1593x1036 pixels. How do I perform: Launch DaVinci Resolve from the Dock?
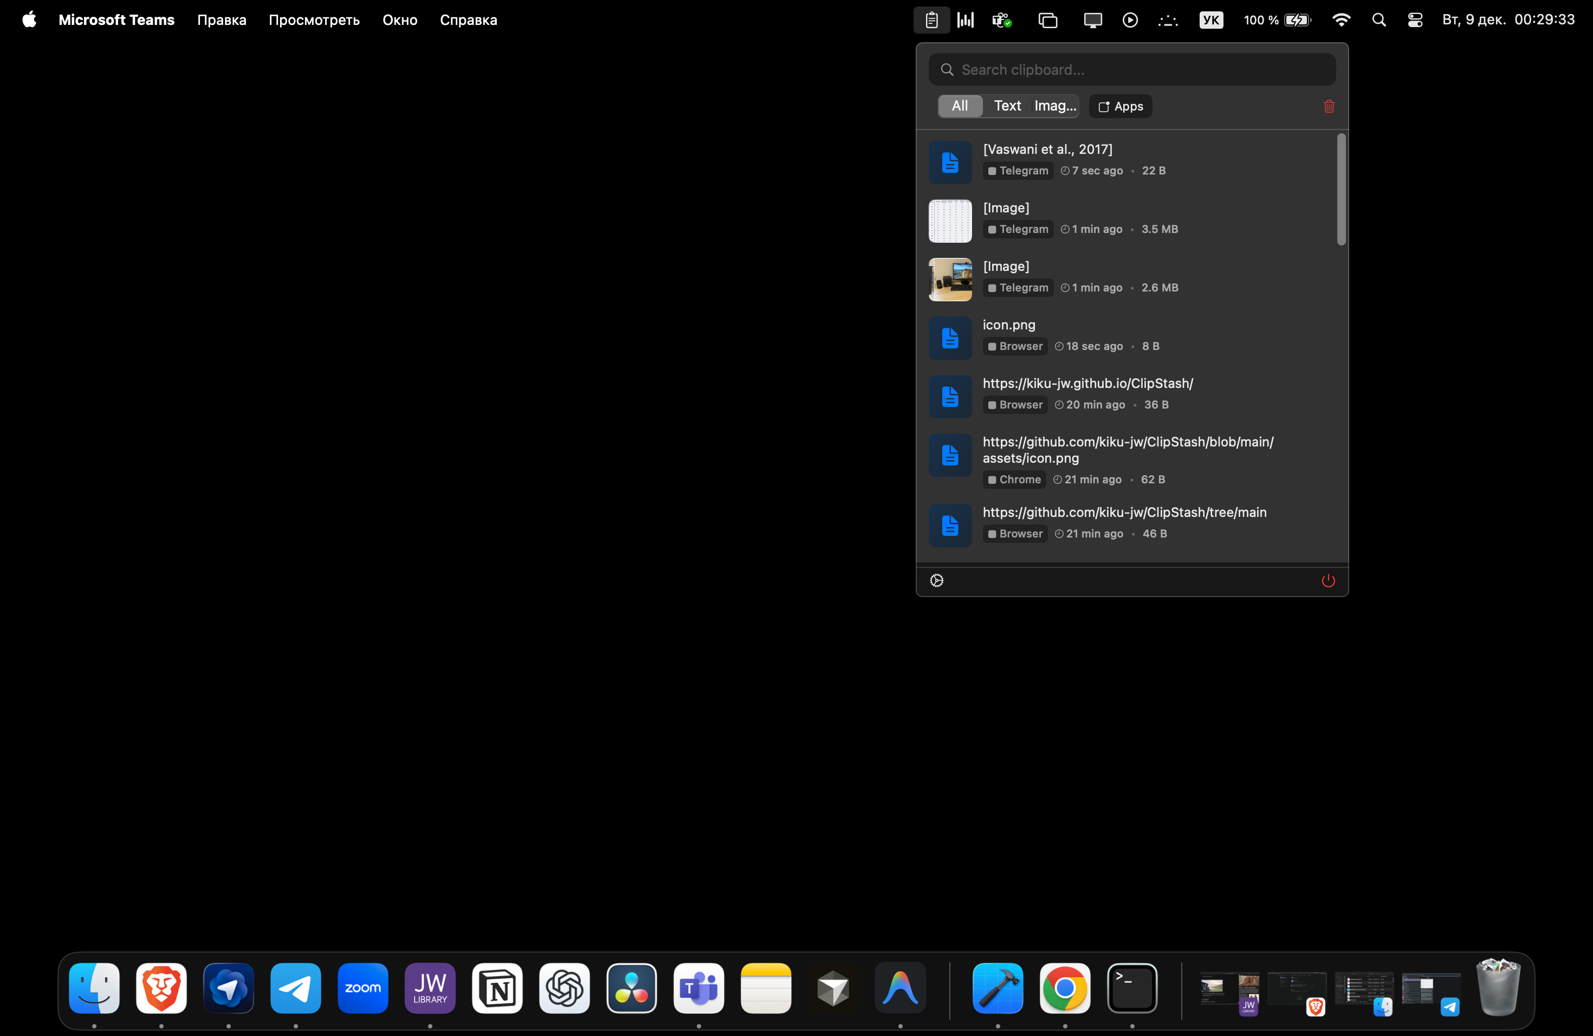(631, 988)
